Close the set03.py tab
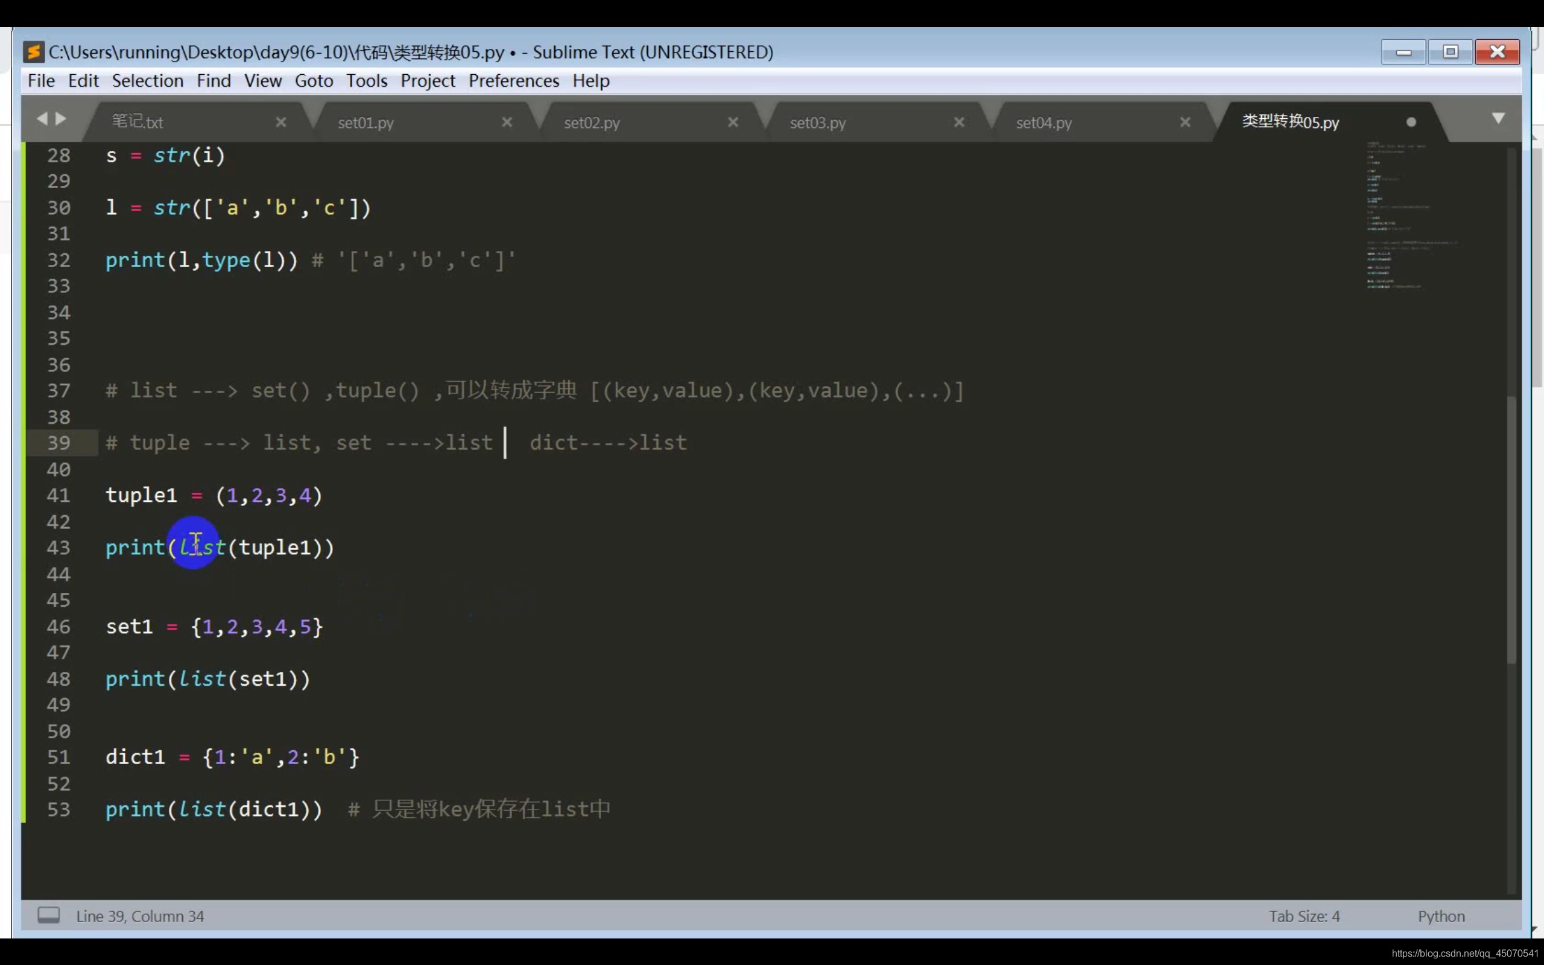Viewport: 1544px width, 965px height. [959, 122]
